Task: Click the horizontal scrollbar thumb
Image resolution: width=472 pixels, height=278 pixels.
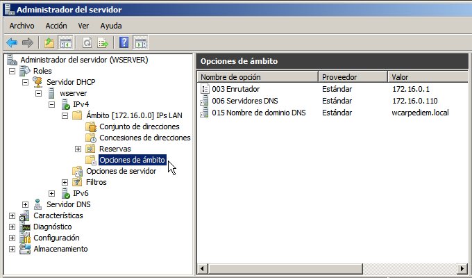Action: 285,268
